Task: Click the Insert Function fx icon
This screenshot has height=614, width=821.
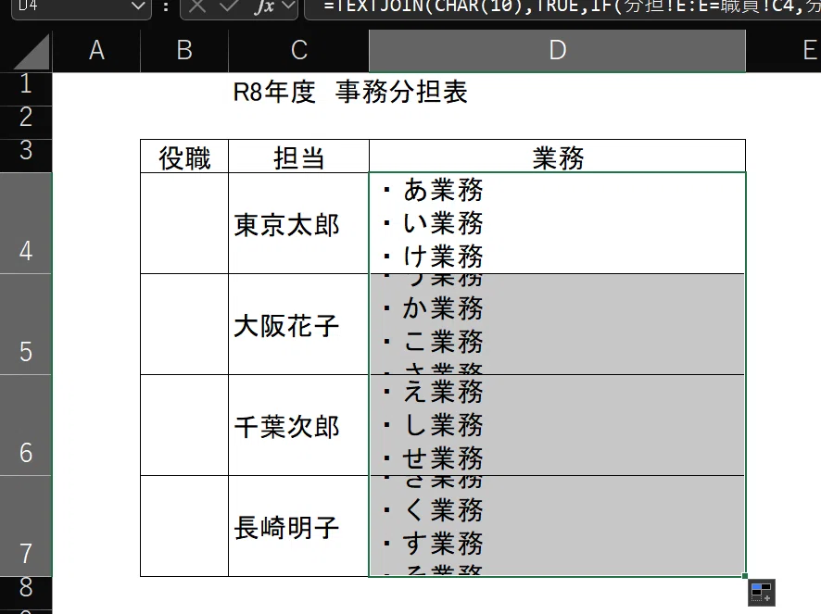Action: click(x=264, y=6)
